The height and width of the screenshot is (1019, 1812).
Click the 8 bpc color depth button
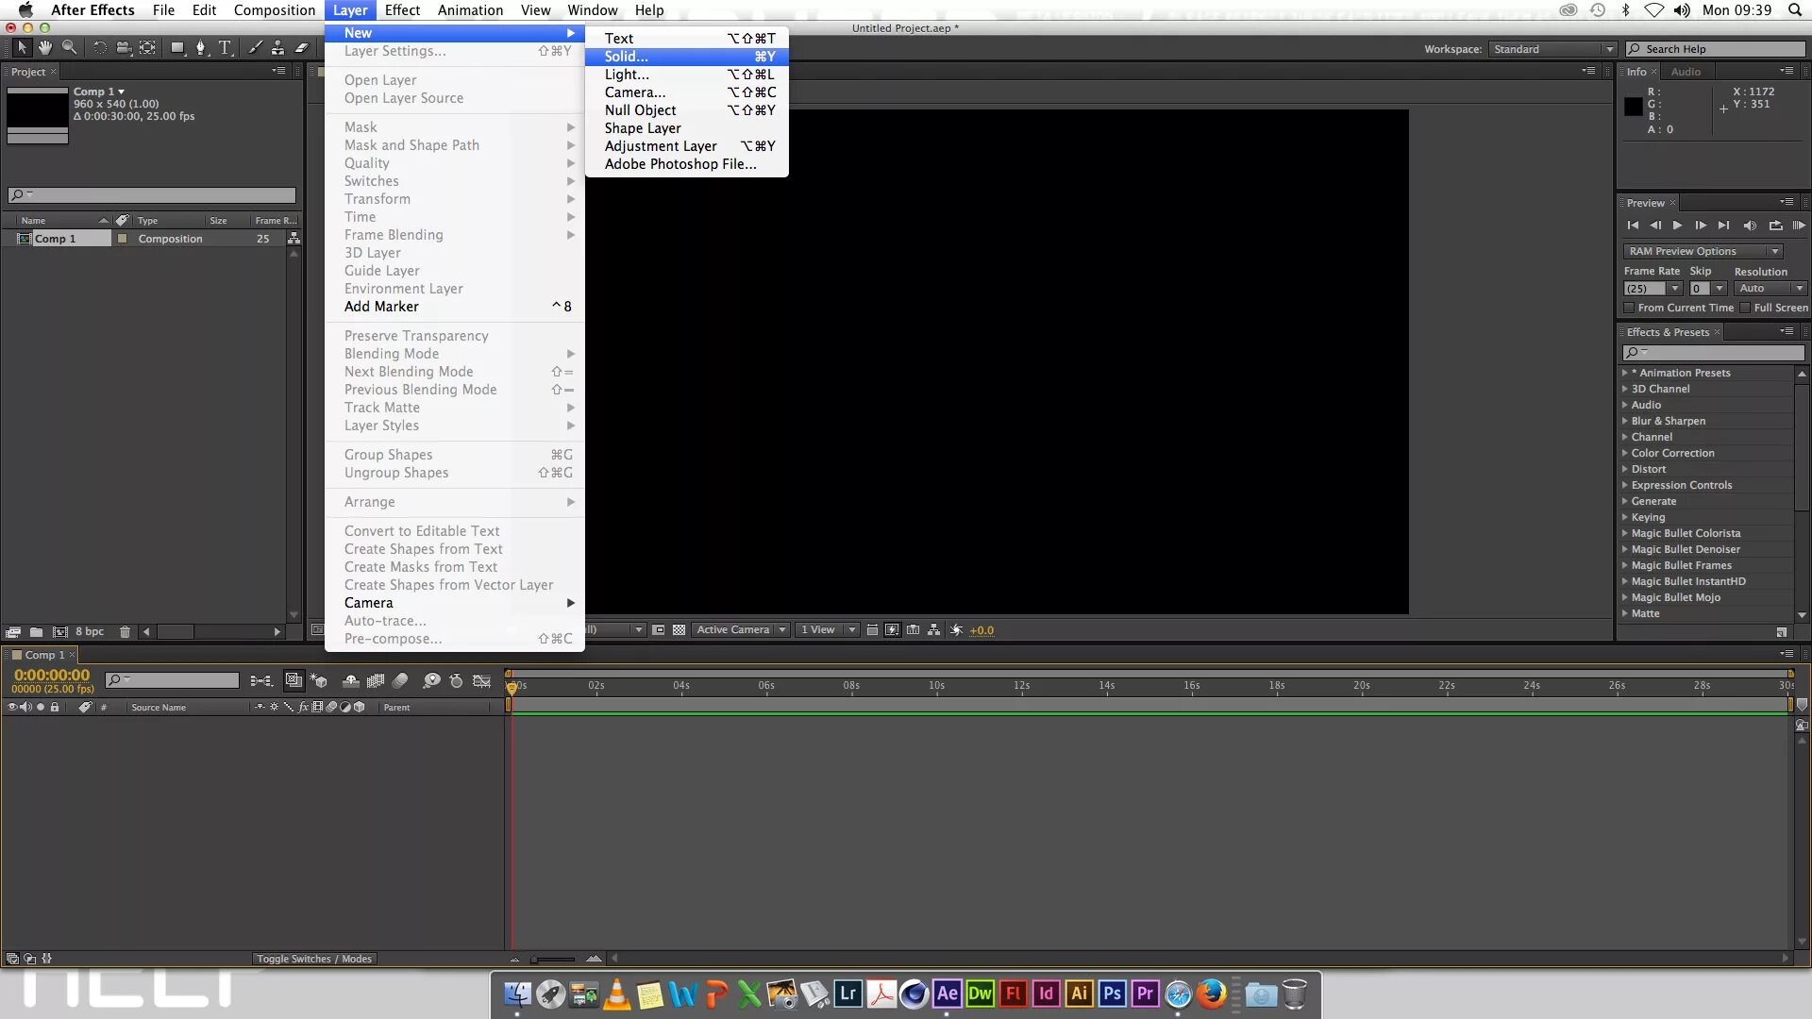(90, 631)
